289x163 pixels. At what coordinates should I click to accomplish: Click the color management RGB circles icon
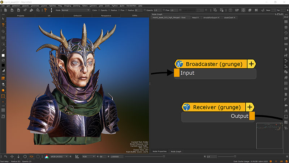tap(47, 156)
